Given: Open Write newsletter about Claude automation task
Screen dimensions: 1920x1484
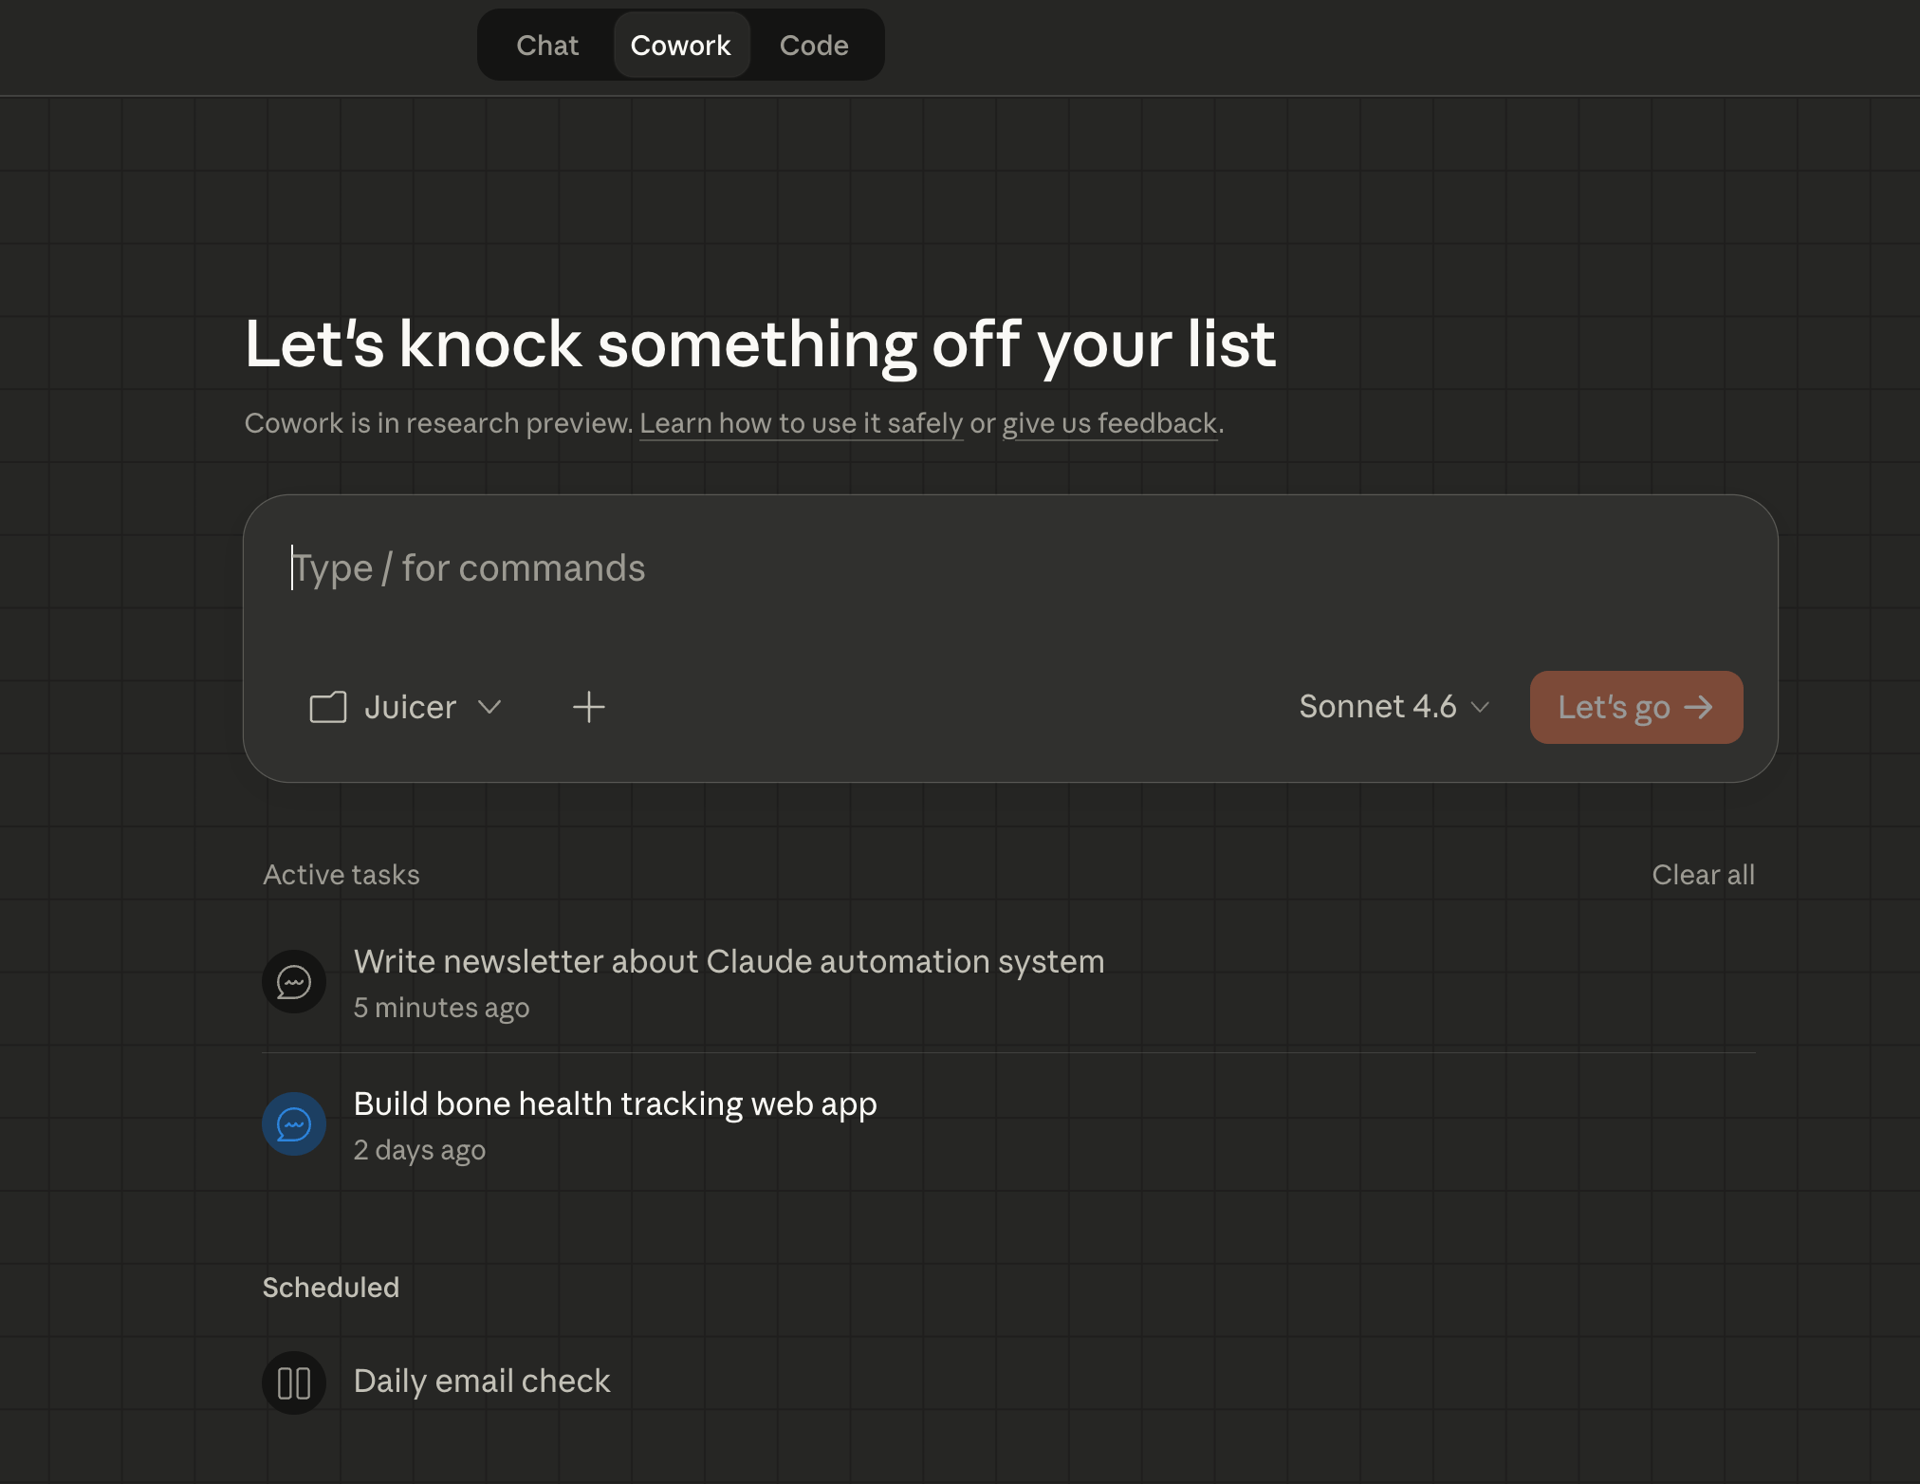Looking at the screenshot, I should 729,962.
